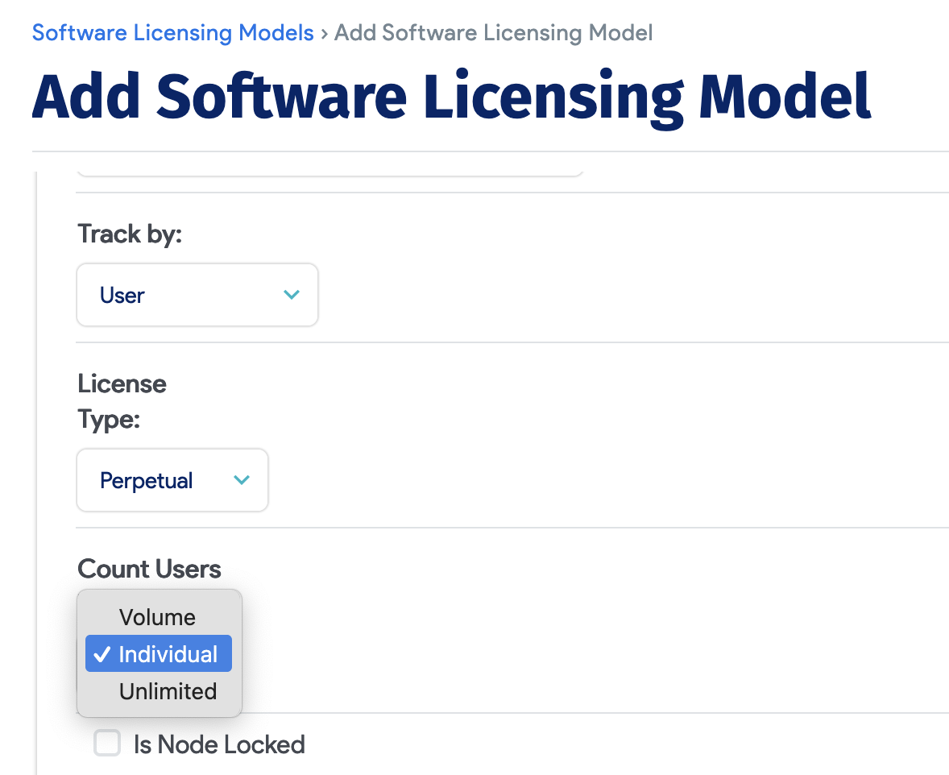Click the large Add Software Licensing Model heading
949x775 pixels.
coord(451,97)
